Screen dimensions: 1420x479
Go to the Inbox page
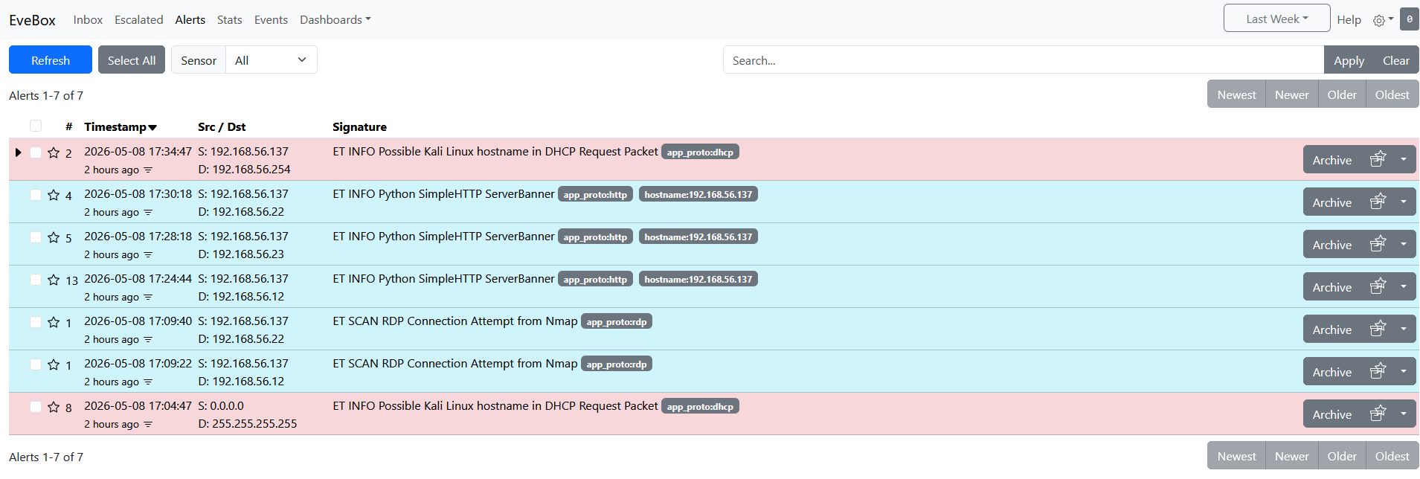(x=88, y=20)
